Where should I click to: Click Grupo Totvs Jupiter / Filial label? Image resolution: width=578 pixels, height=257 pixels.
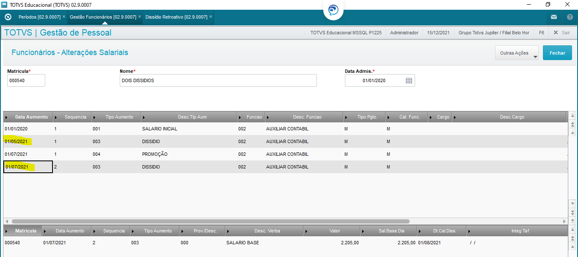(x=494, y=33)
